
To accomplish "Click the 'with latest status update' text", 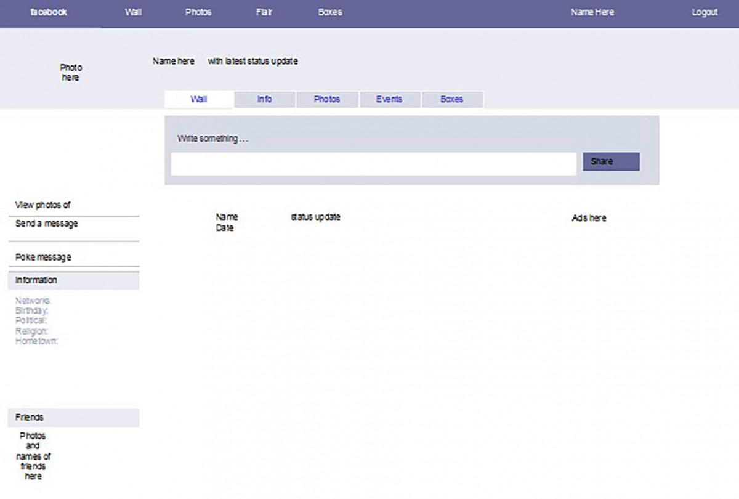I will pyautogui.click(x=253, y=62).
